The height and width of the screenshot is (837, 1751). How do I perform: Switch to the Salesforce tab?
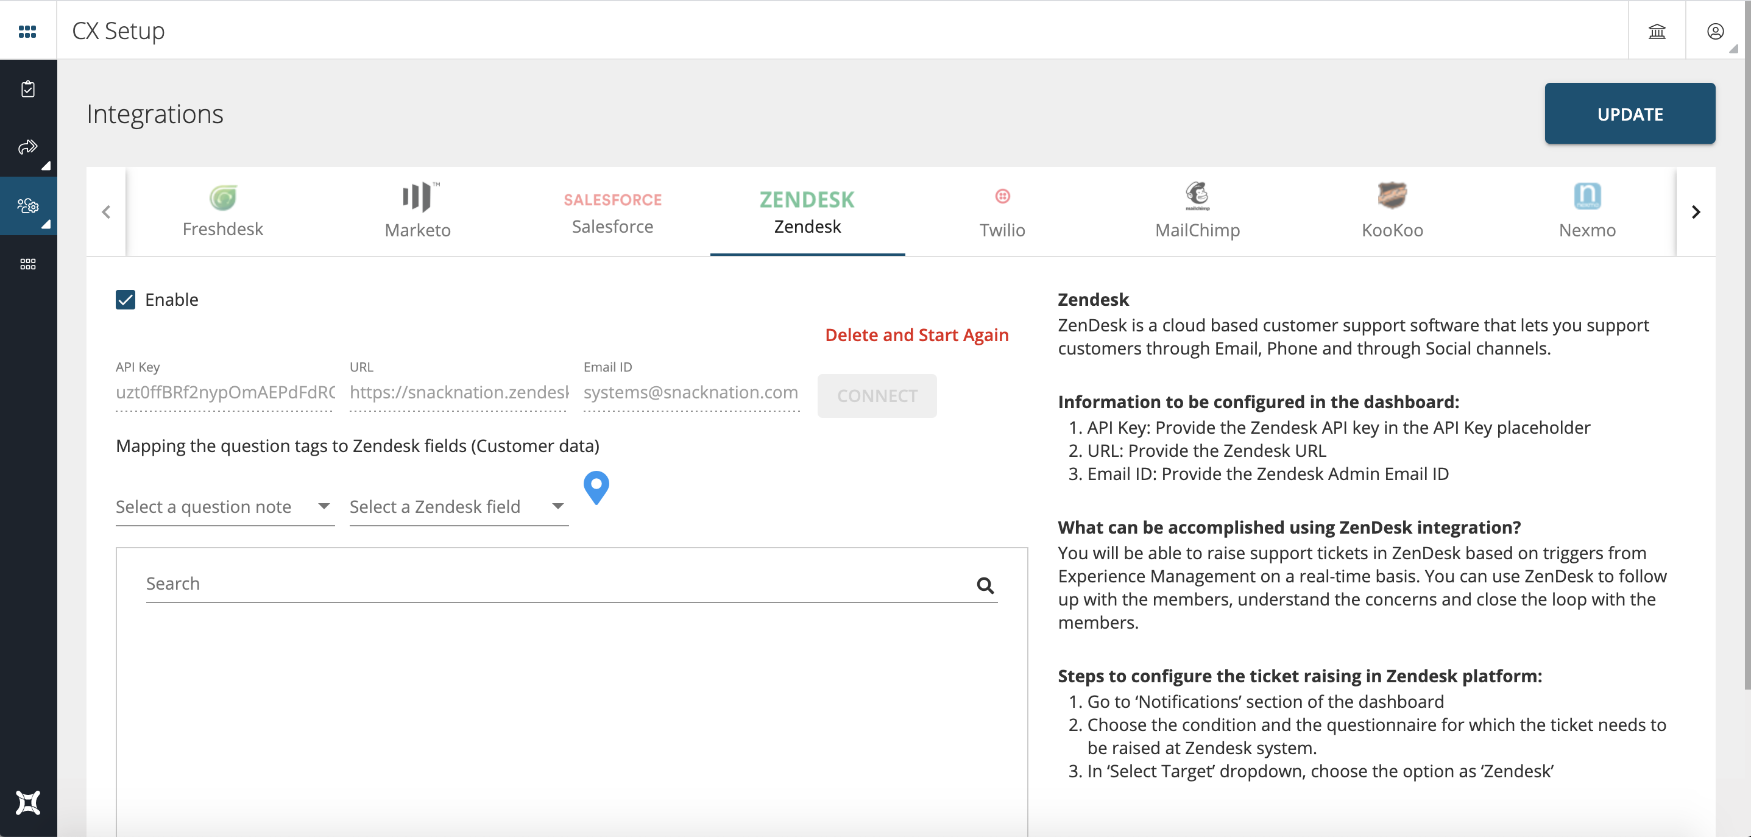(612, 211)
